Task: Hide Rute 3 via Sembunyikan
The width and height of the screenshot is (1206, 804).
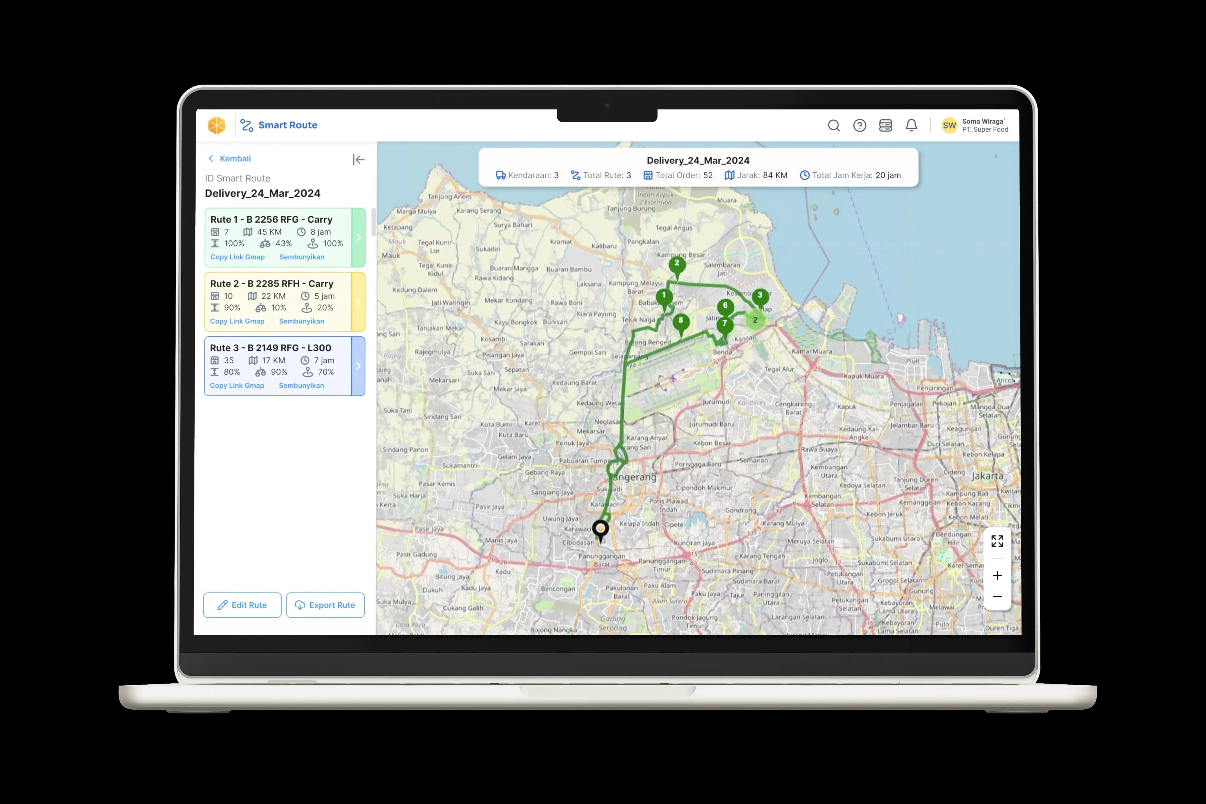Action: tap(301, 386)
